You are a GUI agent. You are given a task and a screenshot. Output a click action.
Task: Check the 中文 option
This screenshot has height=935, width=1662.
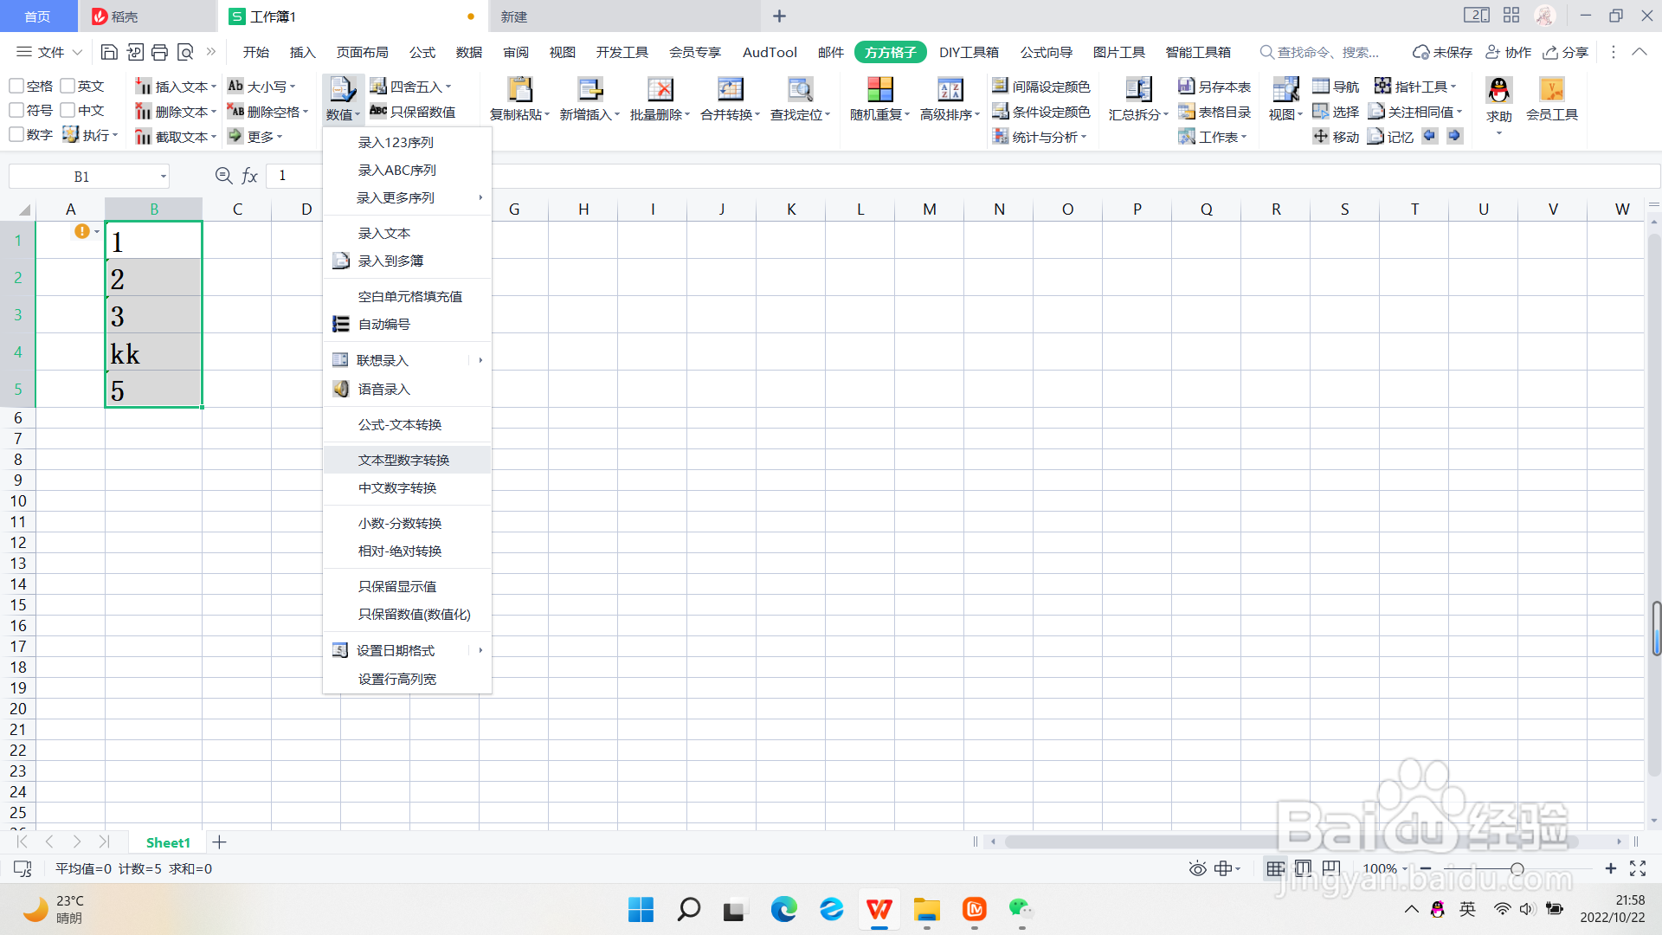[68, 110]
